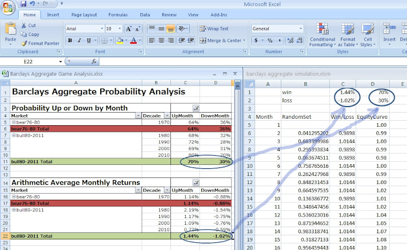
Task: Click the formula bar input
Action: (253, 61)
